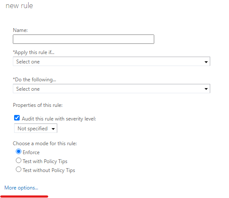This screenshot has width=229, height=198.
Task: Click the 'new rule' page heading
Action: [19, 6]
